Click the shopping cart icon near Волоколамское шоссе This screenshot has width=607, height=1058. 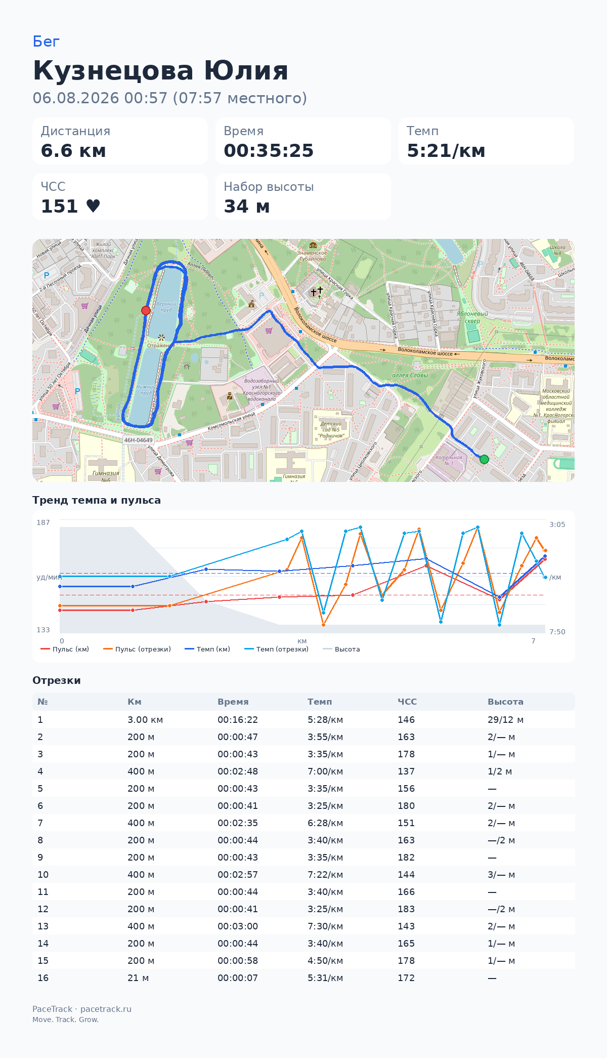point(269,331)
